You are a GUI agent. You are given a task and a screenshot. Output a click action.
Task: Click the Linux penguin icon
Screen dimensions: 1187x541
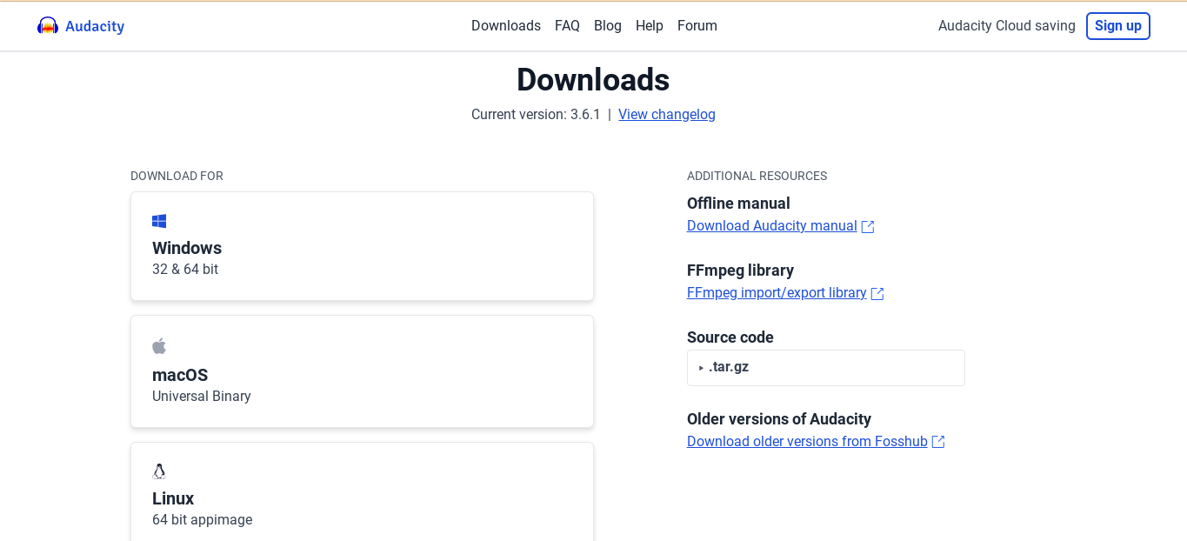point(159,471)
